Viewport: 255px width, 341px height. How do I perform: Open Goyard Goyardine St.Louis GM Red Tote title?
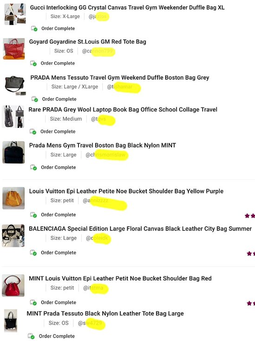pos(87,41)
